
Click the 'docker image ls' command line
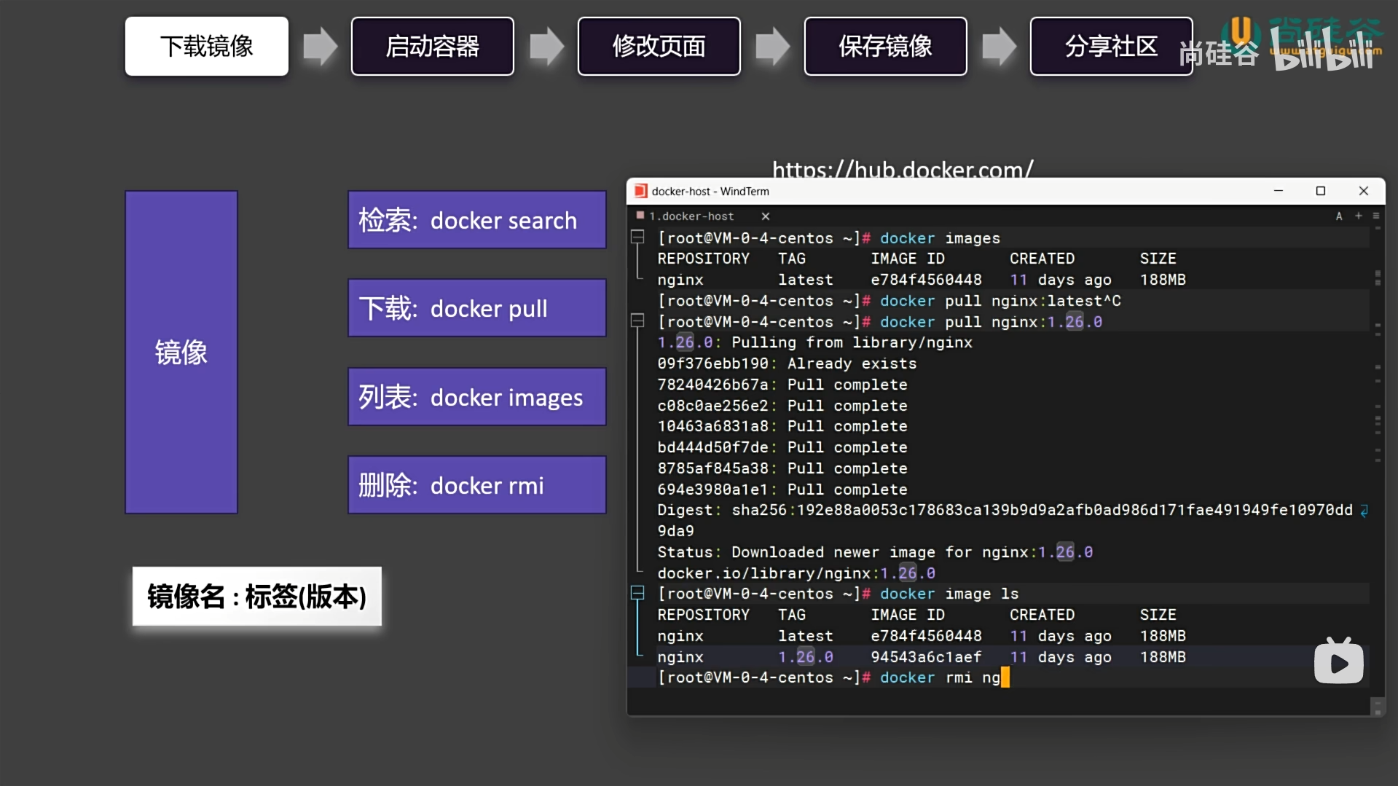(x=839, y=594)
